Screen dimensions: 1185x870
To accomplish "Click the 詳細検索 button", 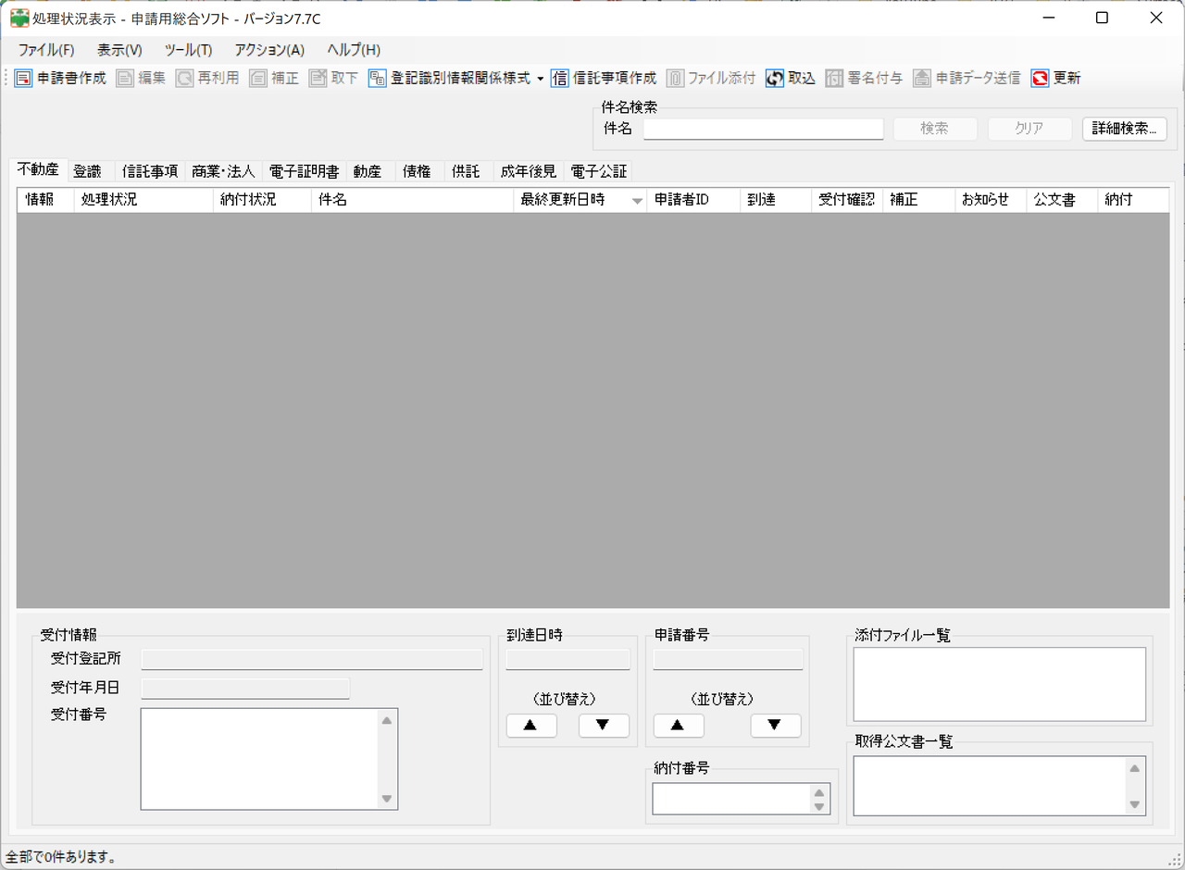I will point(1125,129).
